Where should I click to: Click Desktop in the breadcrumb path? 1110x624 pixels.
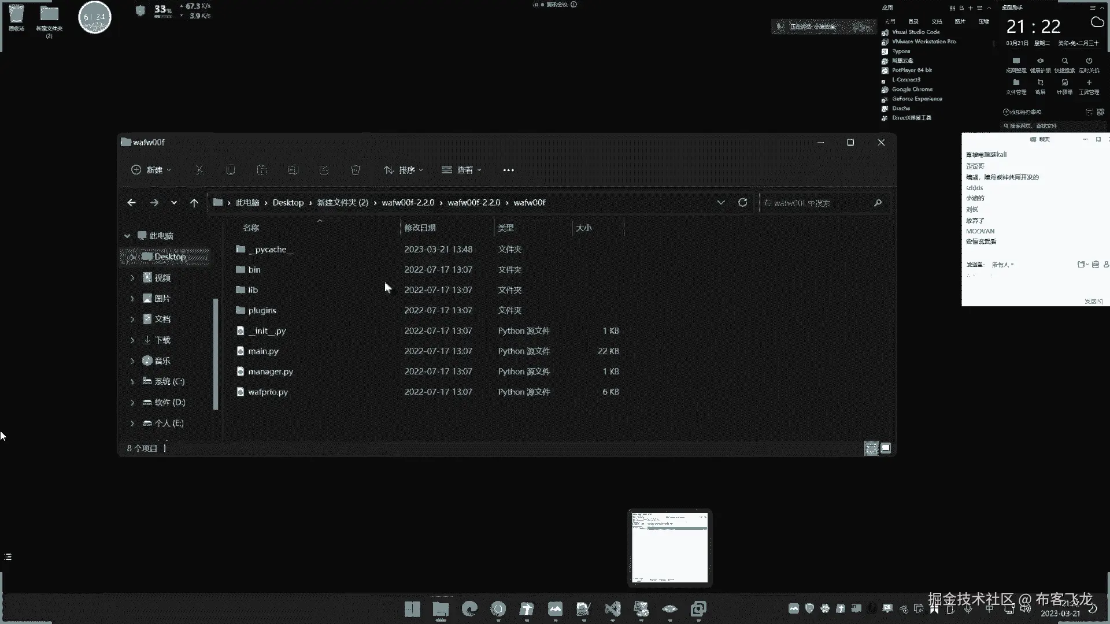288,203
